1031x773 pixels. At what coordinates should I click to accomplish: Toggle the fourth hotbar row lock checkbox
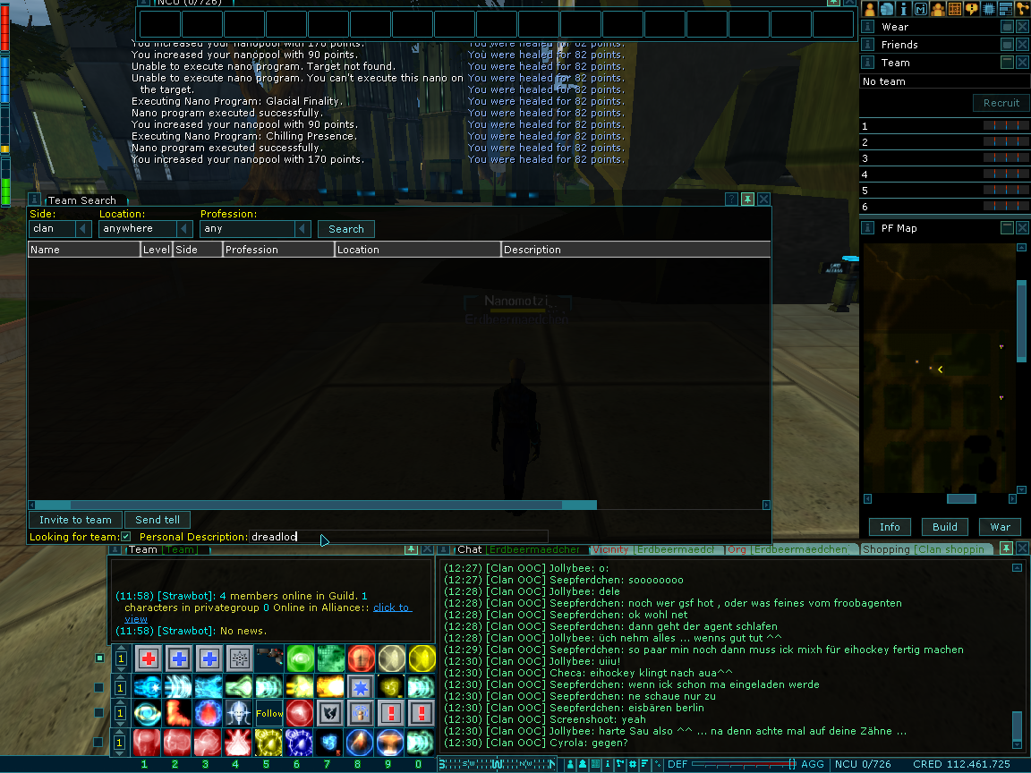coord(98,742)
